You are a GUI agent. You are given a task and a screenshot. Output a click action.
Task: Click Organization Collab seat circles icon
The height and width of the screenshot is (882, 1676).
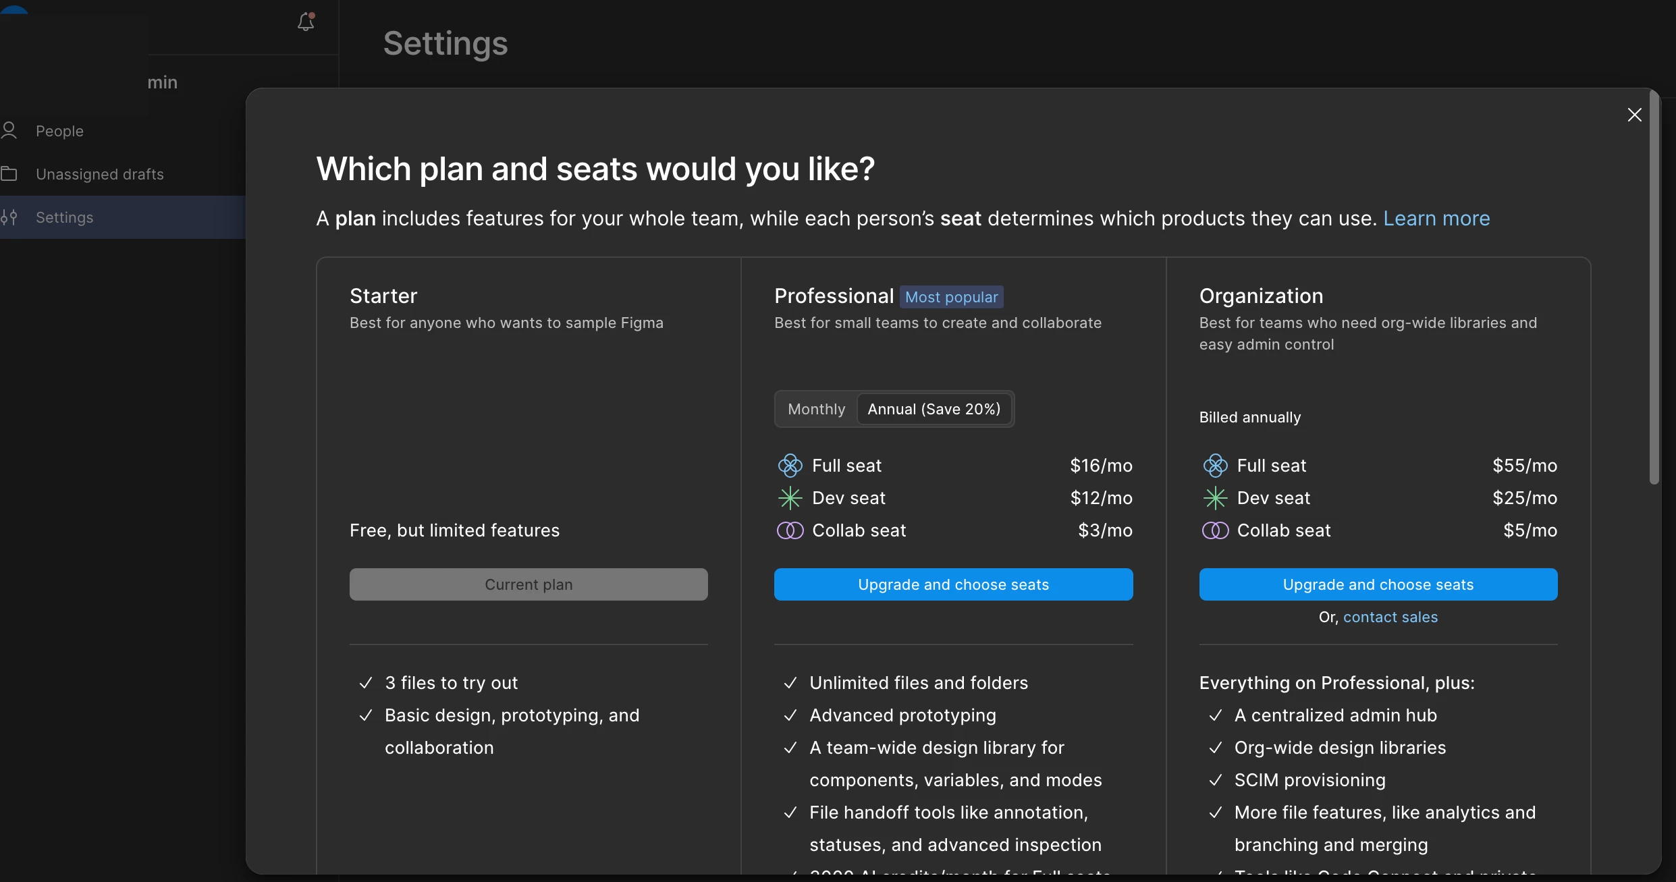(1215, 530)
